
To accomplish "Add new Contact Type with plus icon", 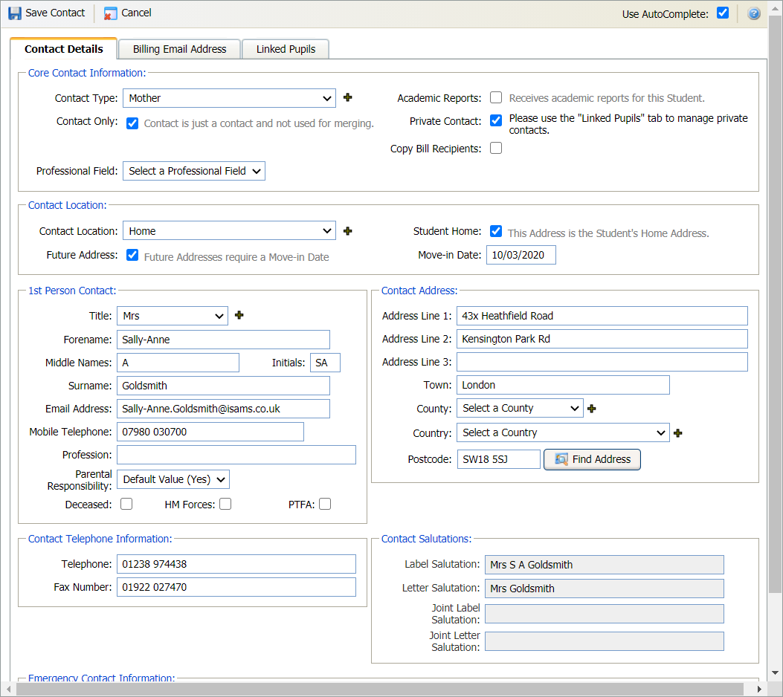I will 347,97.
